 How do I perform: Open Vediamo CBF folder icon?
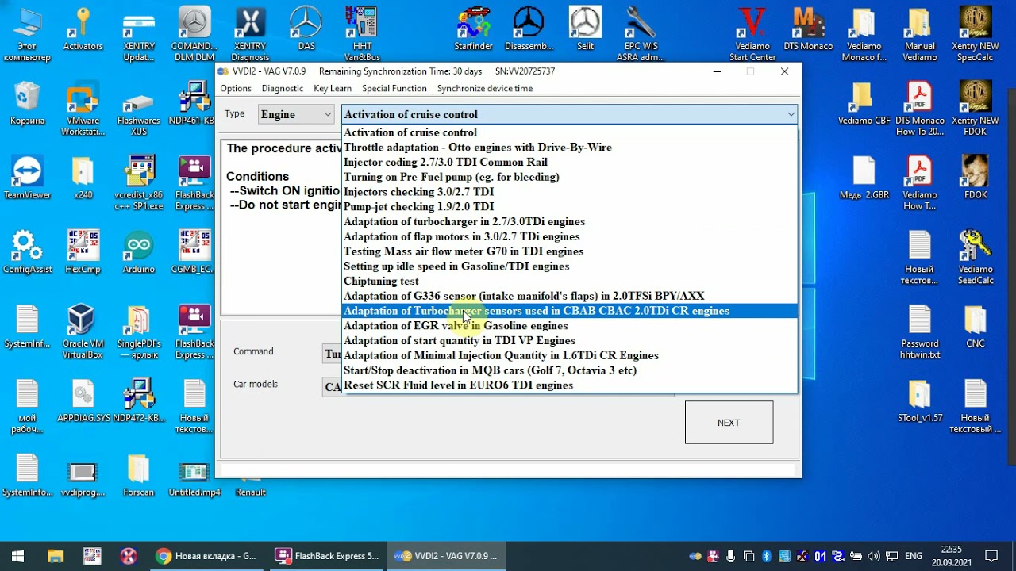click(x=864, y=103)
